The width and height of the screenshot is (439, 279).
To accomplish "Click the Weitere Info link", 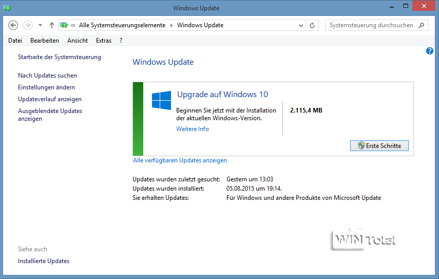I will point(193,129).
